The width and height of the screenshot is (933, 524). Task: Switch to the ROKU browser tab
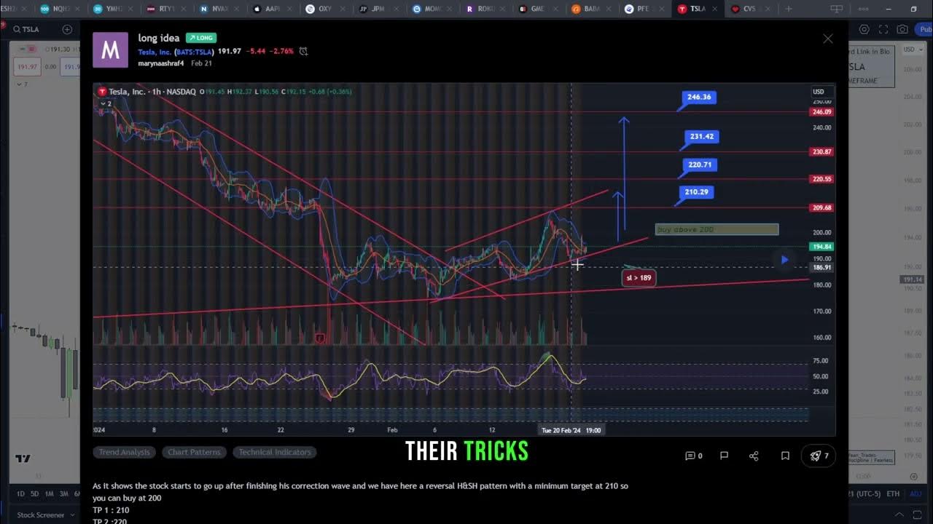click(x=485, y=9)
